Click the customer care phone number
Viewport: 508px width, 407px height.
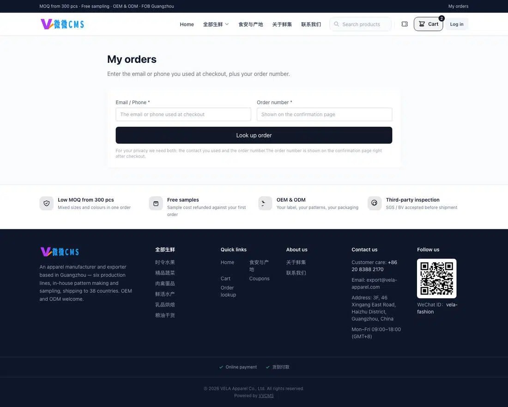click(x=374, y=266)
